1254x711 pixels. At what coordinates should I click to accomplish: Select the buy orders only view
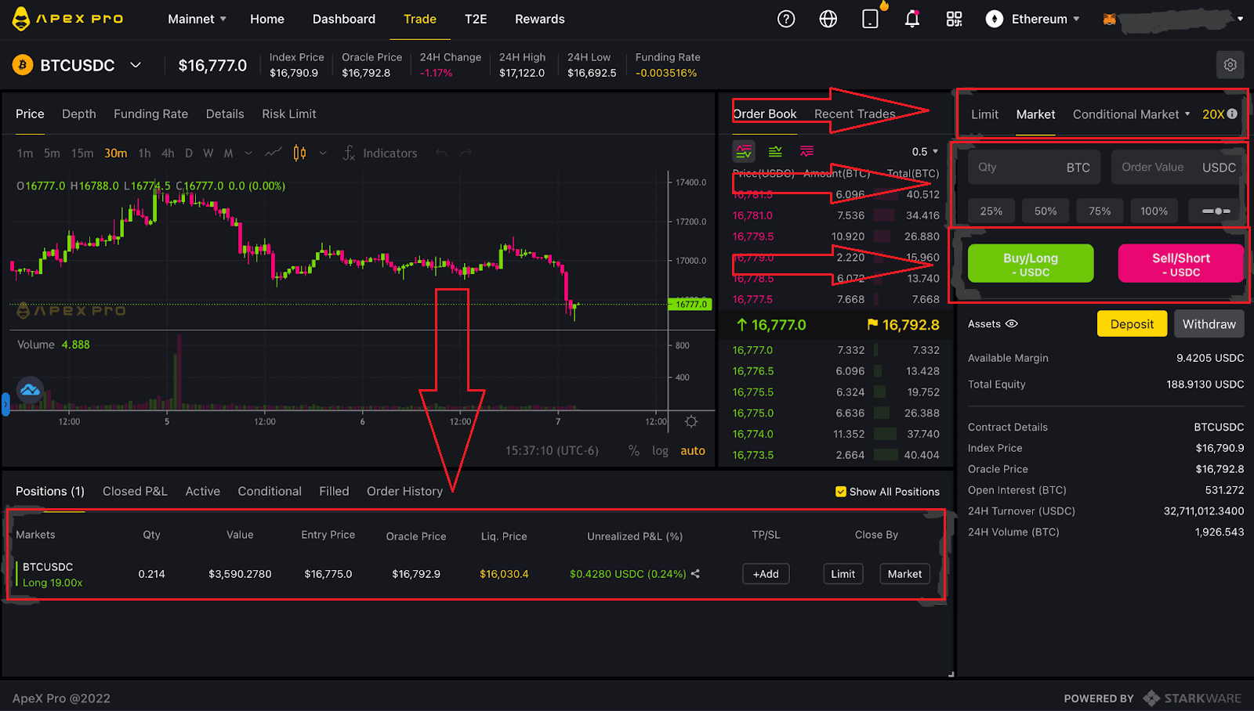[x=774, y=151]
